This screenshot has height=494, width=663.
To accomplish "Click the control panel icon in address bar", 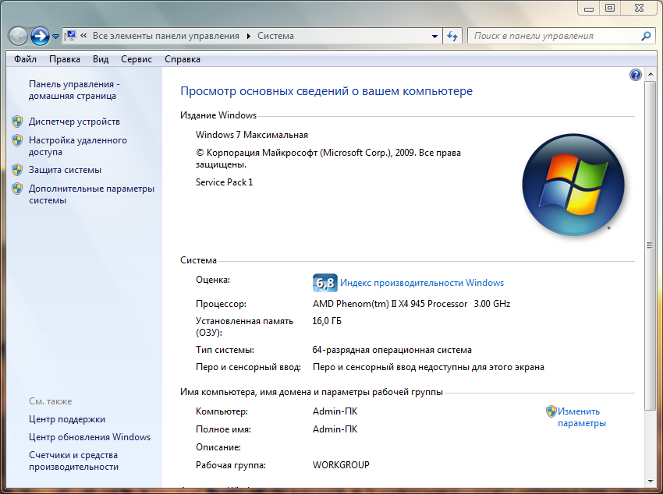I will (71, 36).
